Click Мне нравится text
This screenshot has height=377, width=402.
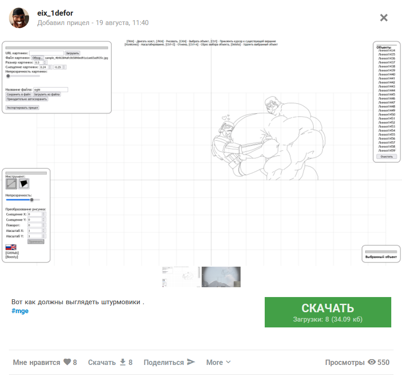click(x=36, y=362)
